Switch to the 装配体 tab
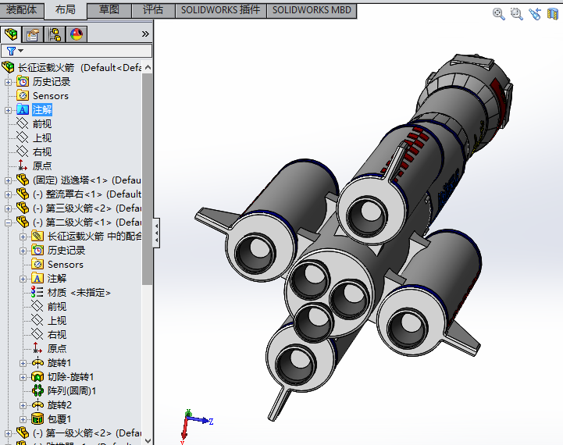 (22, 9)
